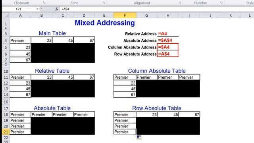
Task: Expand the Name Box dropdown arrow
Action: (37, 9)
